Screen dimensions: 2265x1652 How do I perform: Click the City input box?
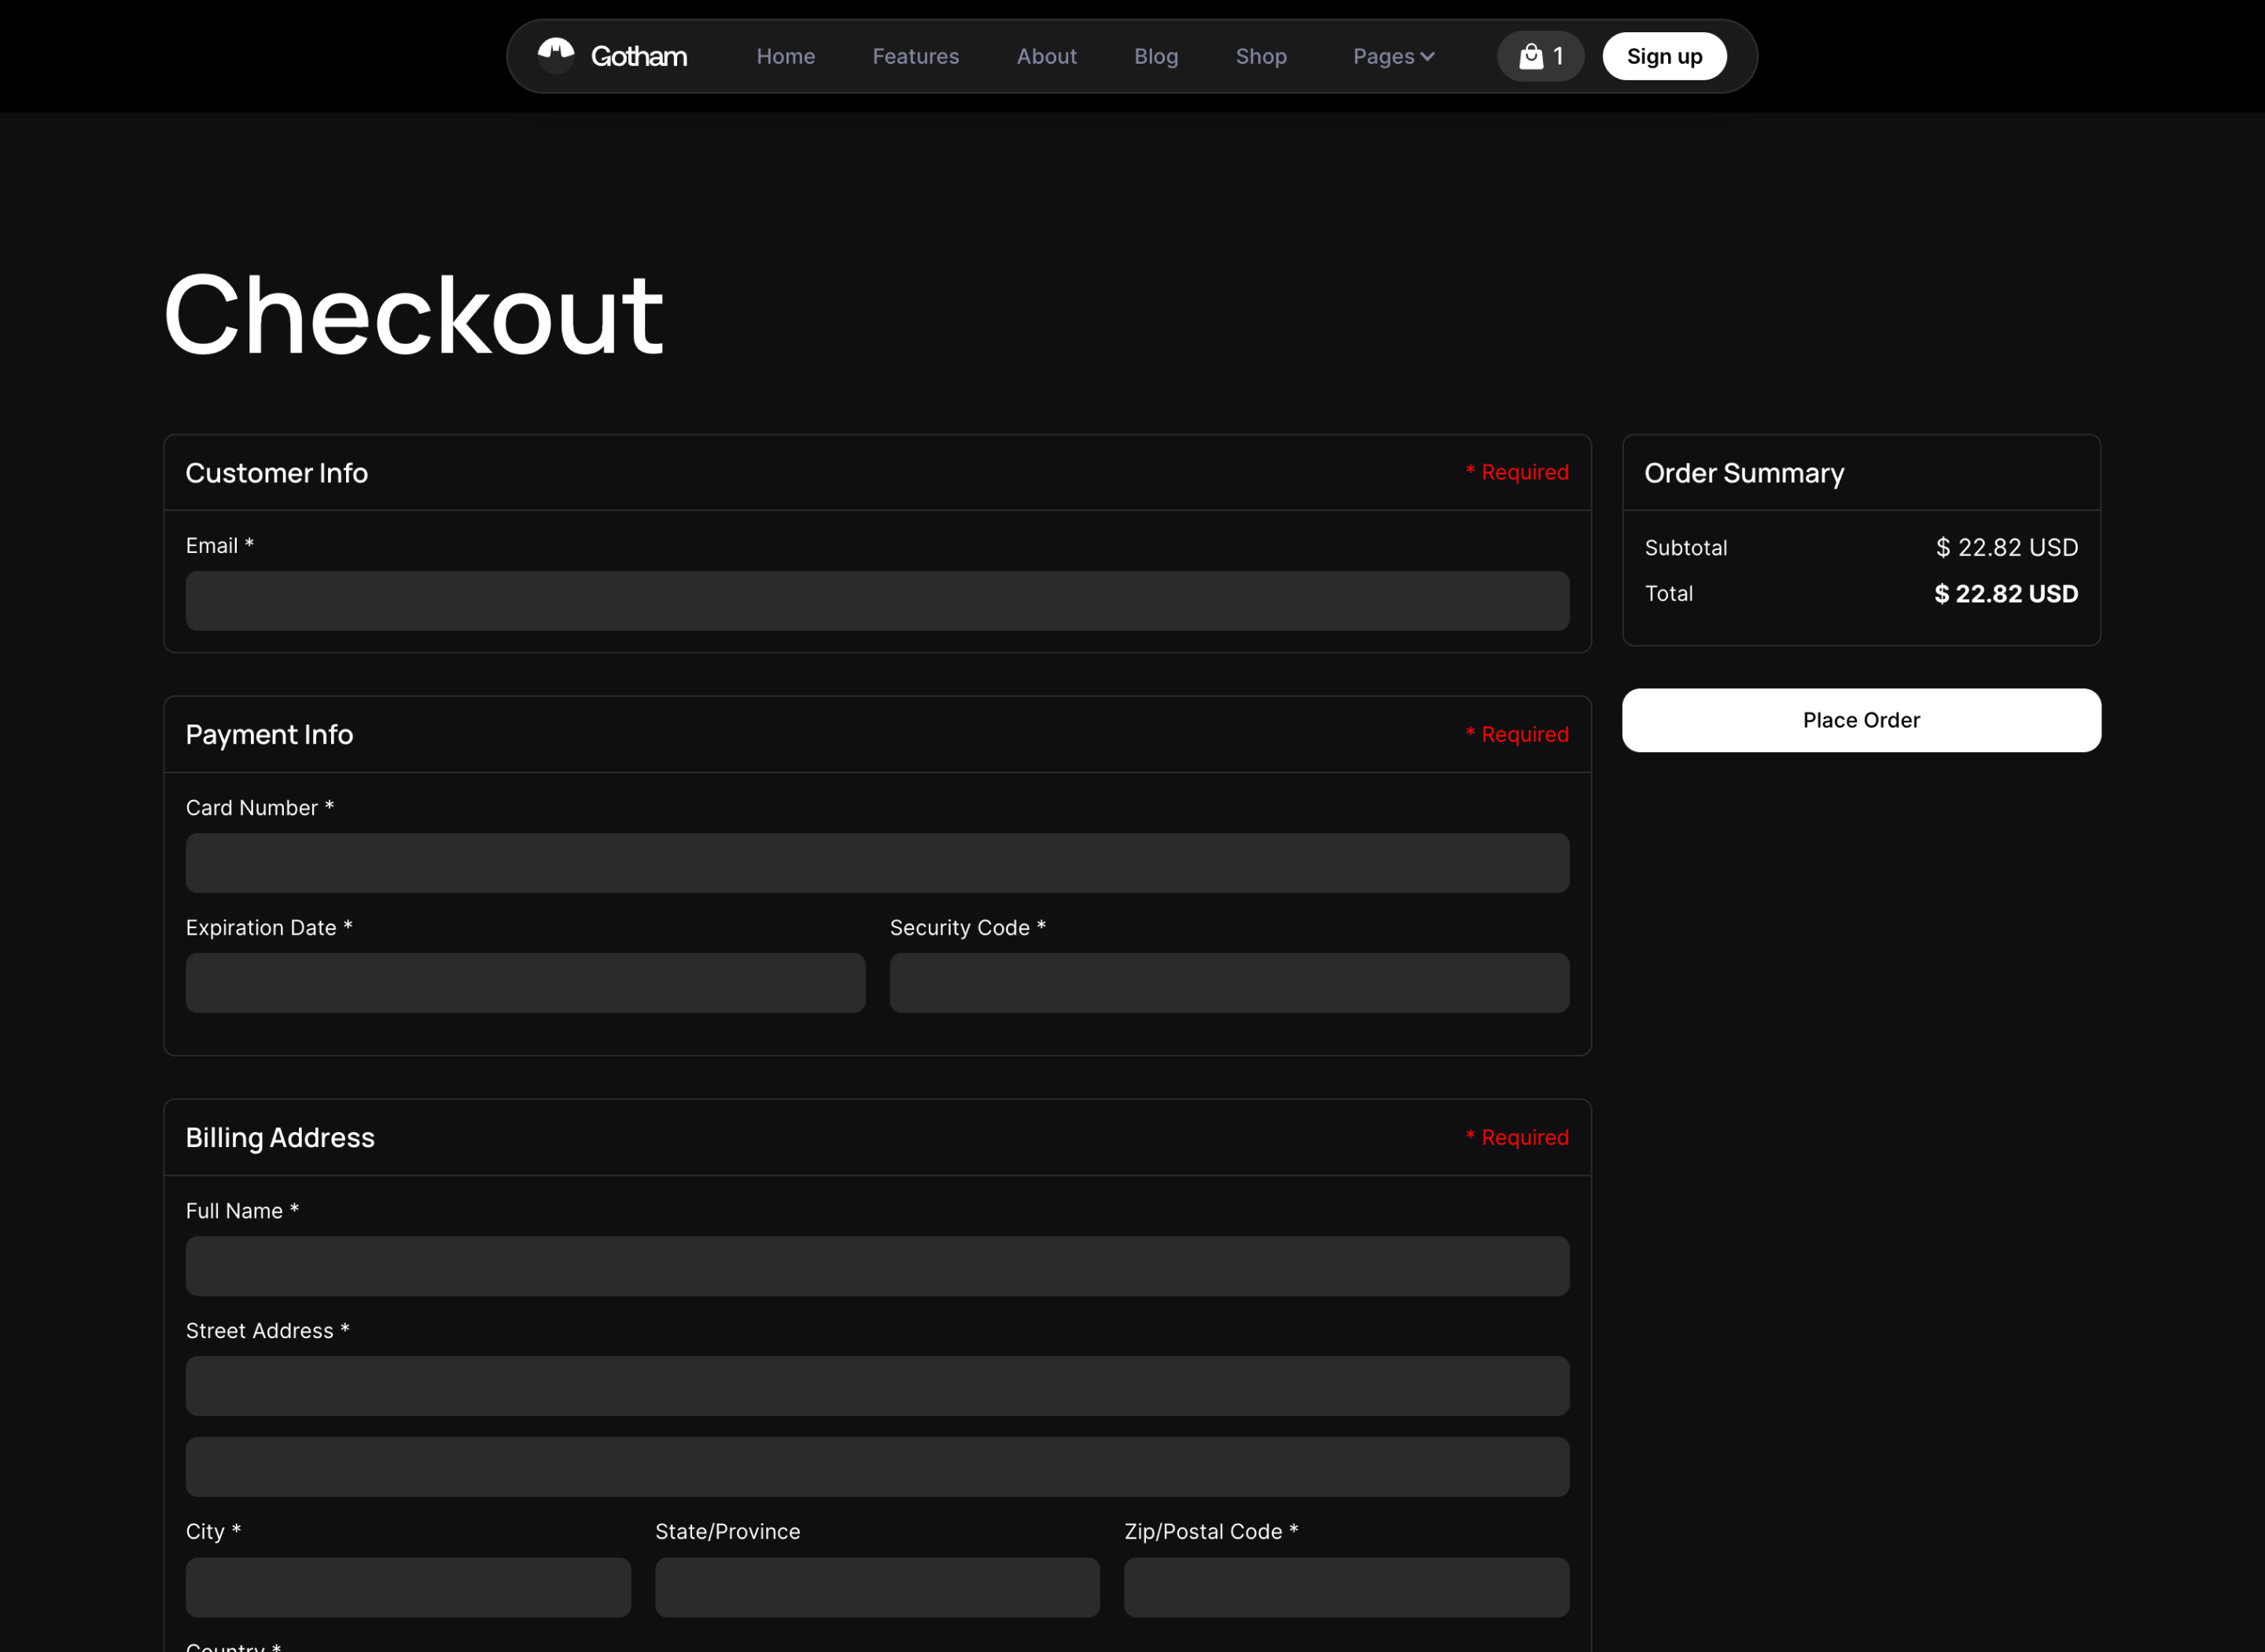point(407,1587)
